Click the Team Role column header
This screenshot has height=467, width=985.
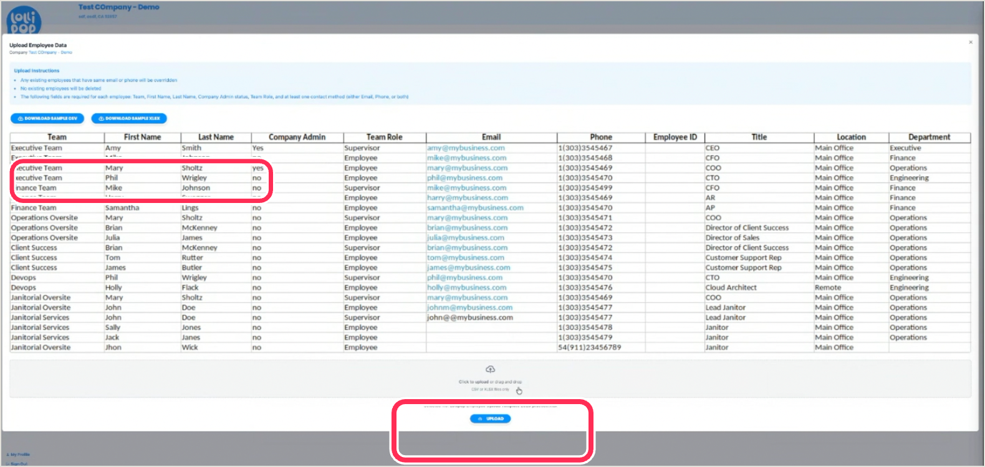point(384,137)
